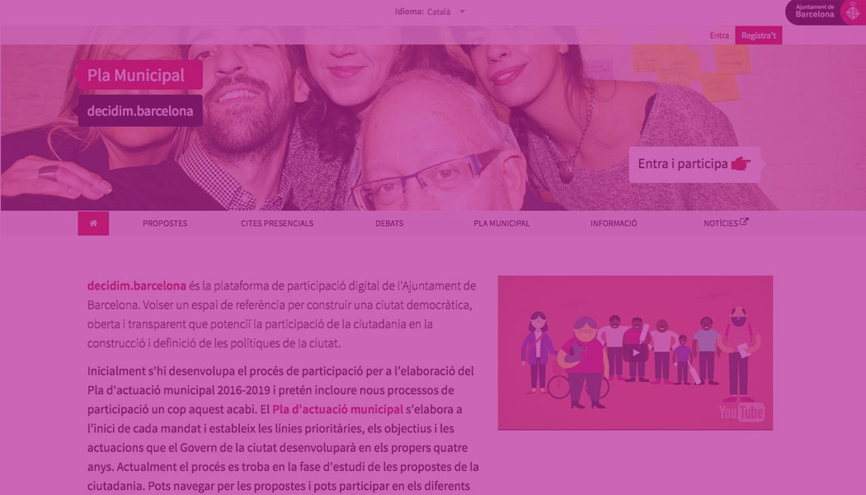Click the Registra't button
The image size is (866, 495).
point(758,35)
